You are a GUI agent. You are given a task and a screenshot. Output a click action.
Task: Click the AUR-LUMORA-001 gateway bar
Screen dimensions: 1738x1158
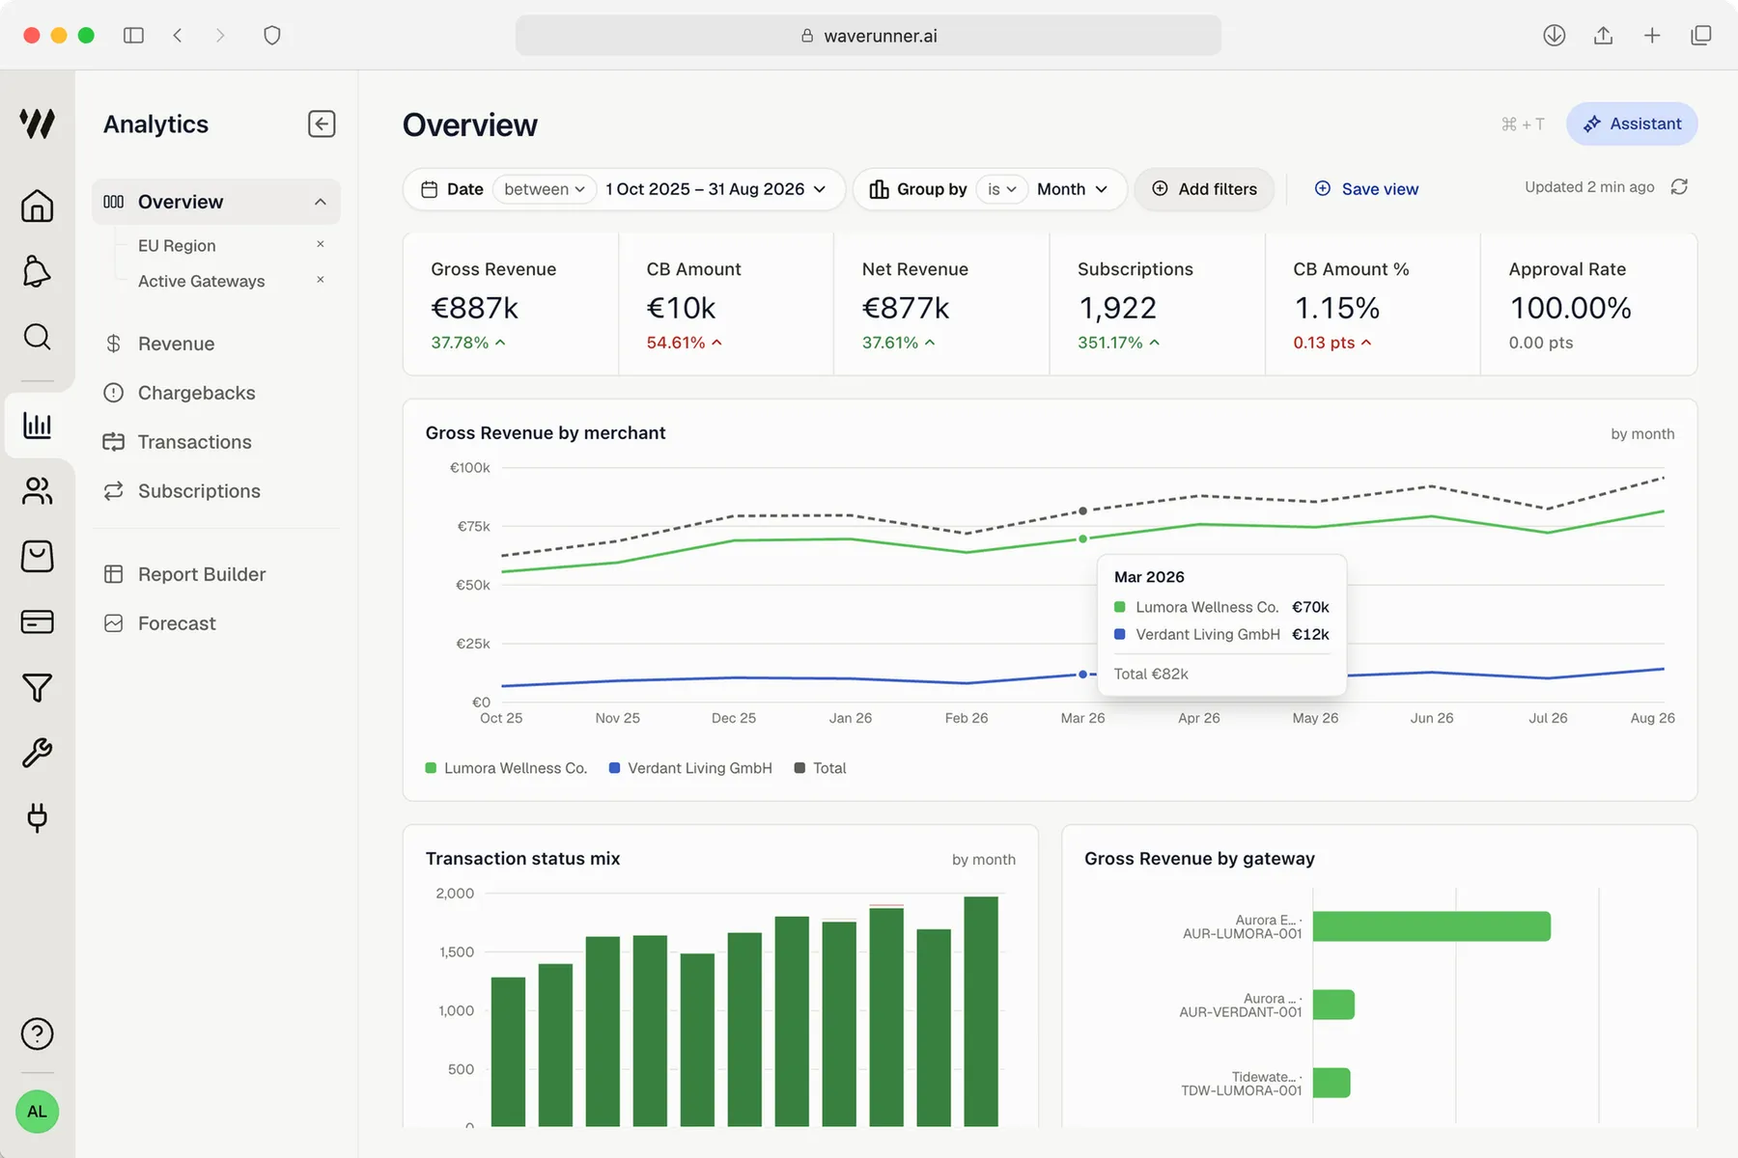tap(1431, 926)
